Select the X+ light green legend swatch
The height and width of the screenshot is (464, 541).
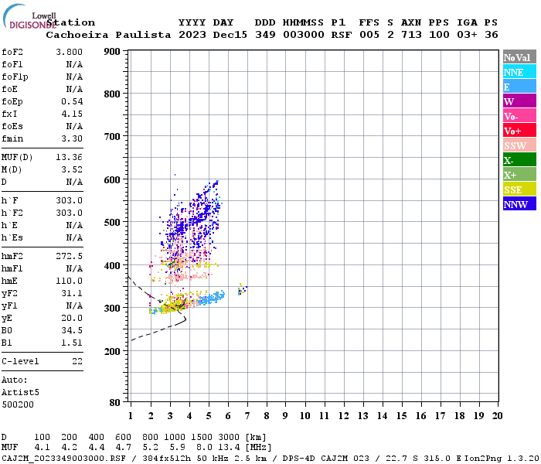[x=519, y=174]
